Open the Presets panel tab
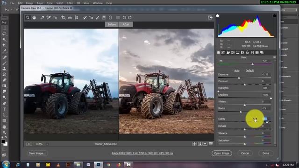The width and height of the screenshot is (299, 168). 257,53
